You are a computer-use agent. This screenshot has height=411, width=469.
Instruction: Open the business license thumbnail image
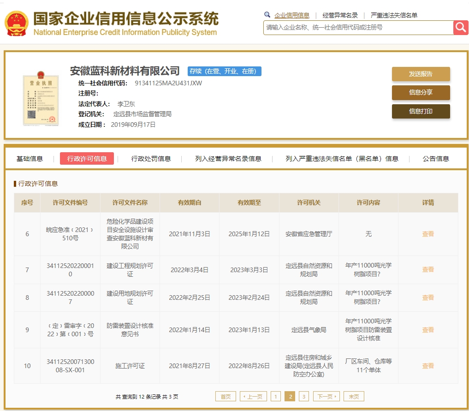pos(41,99)
